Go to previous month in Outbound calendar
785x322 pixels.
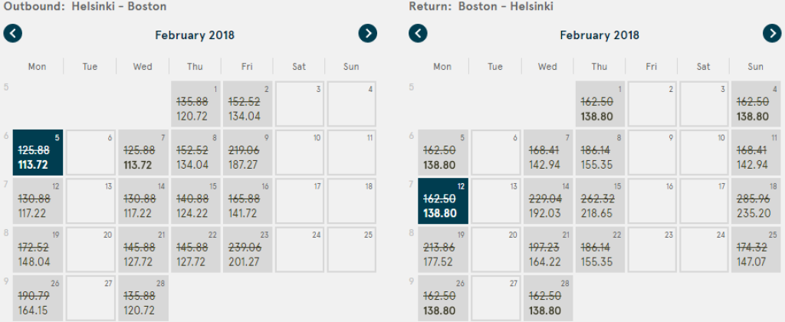(x=13, y=33)
